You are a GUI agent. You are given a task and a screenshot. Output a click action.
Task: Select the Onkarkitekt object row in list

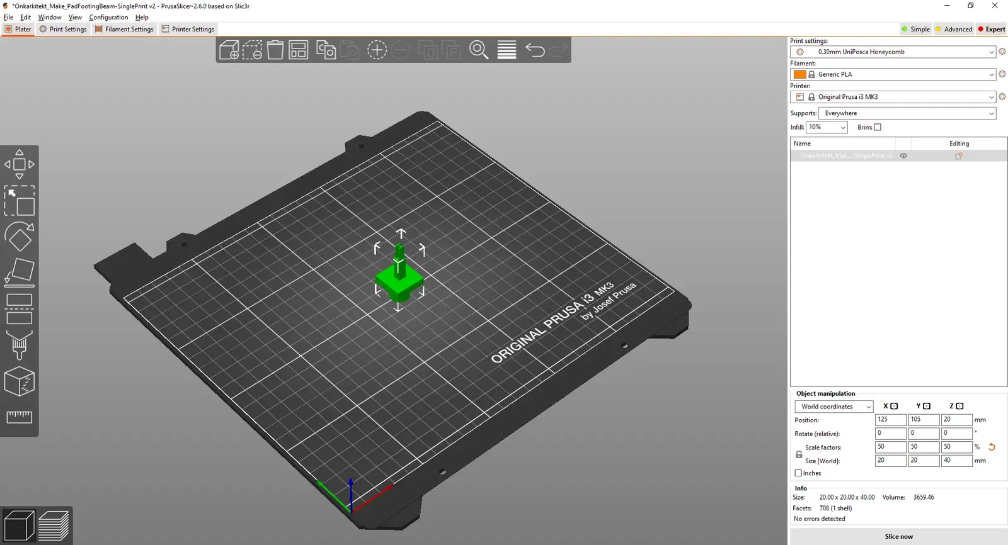(898, 156)
